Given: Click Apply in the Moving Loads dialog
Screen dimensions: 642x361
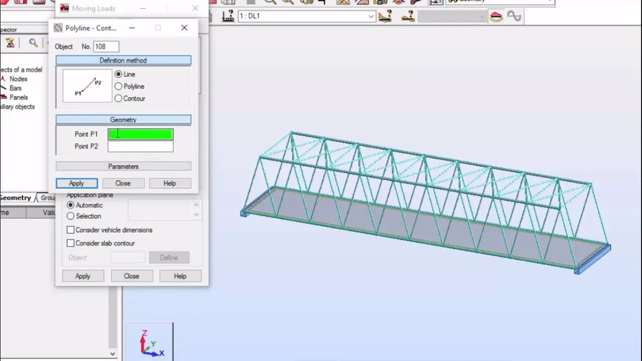Looking at the screenshot, I should 83,276.
